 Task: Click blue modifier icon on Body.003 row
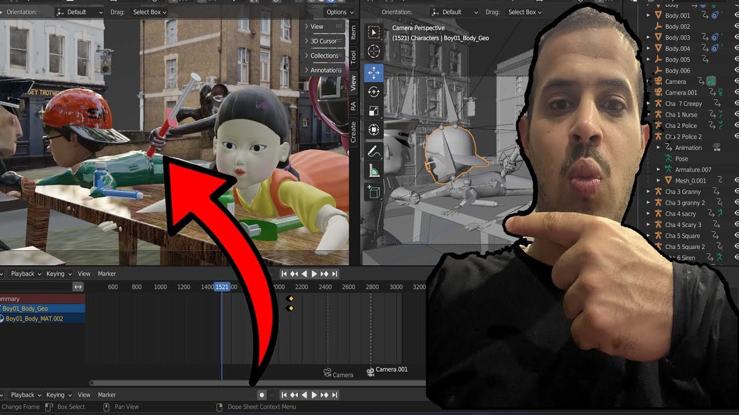tap(715, 37)
